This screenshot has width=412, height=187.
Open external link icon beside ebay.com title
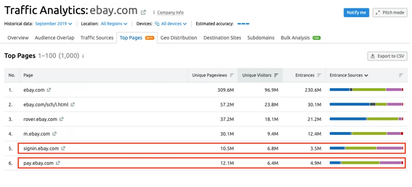pos(144,12)
